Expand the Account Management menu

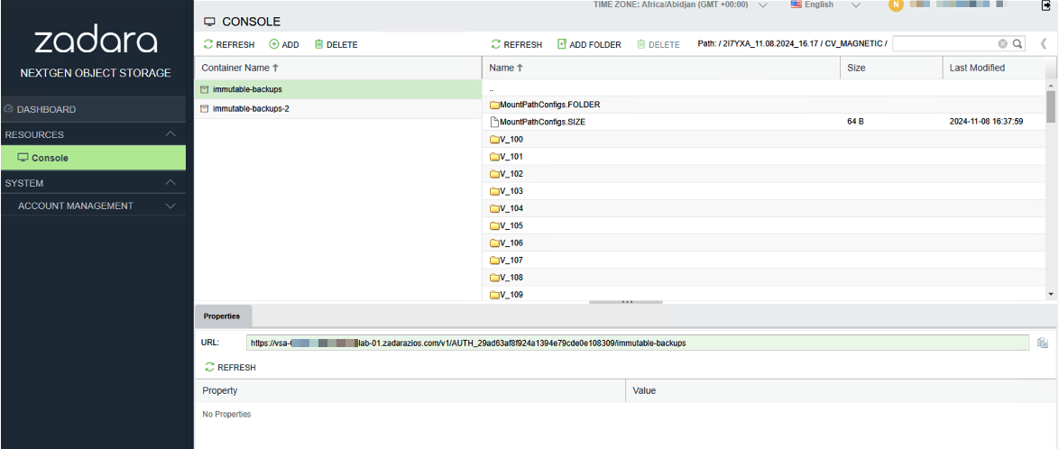click(93, 206)
